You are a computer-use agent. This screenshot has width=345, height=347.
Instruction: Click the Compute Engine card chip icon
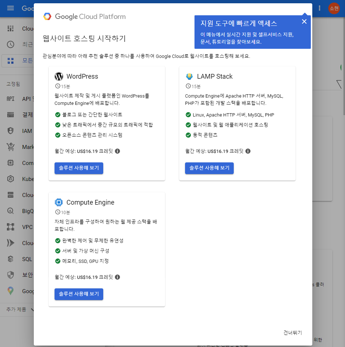[x=59, y=202]
